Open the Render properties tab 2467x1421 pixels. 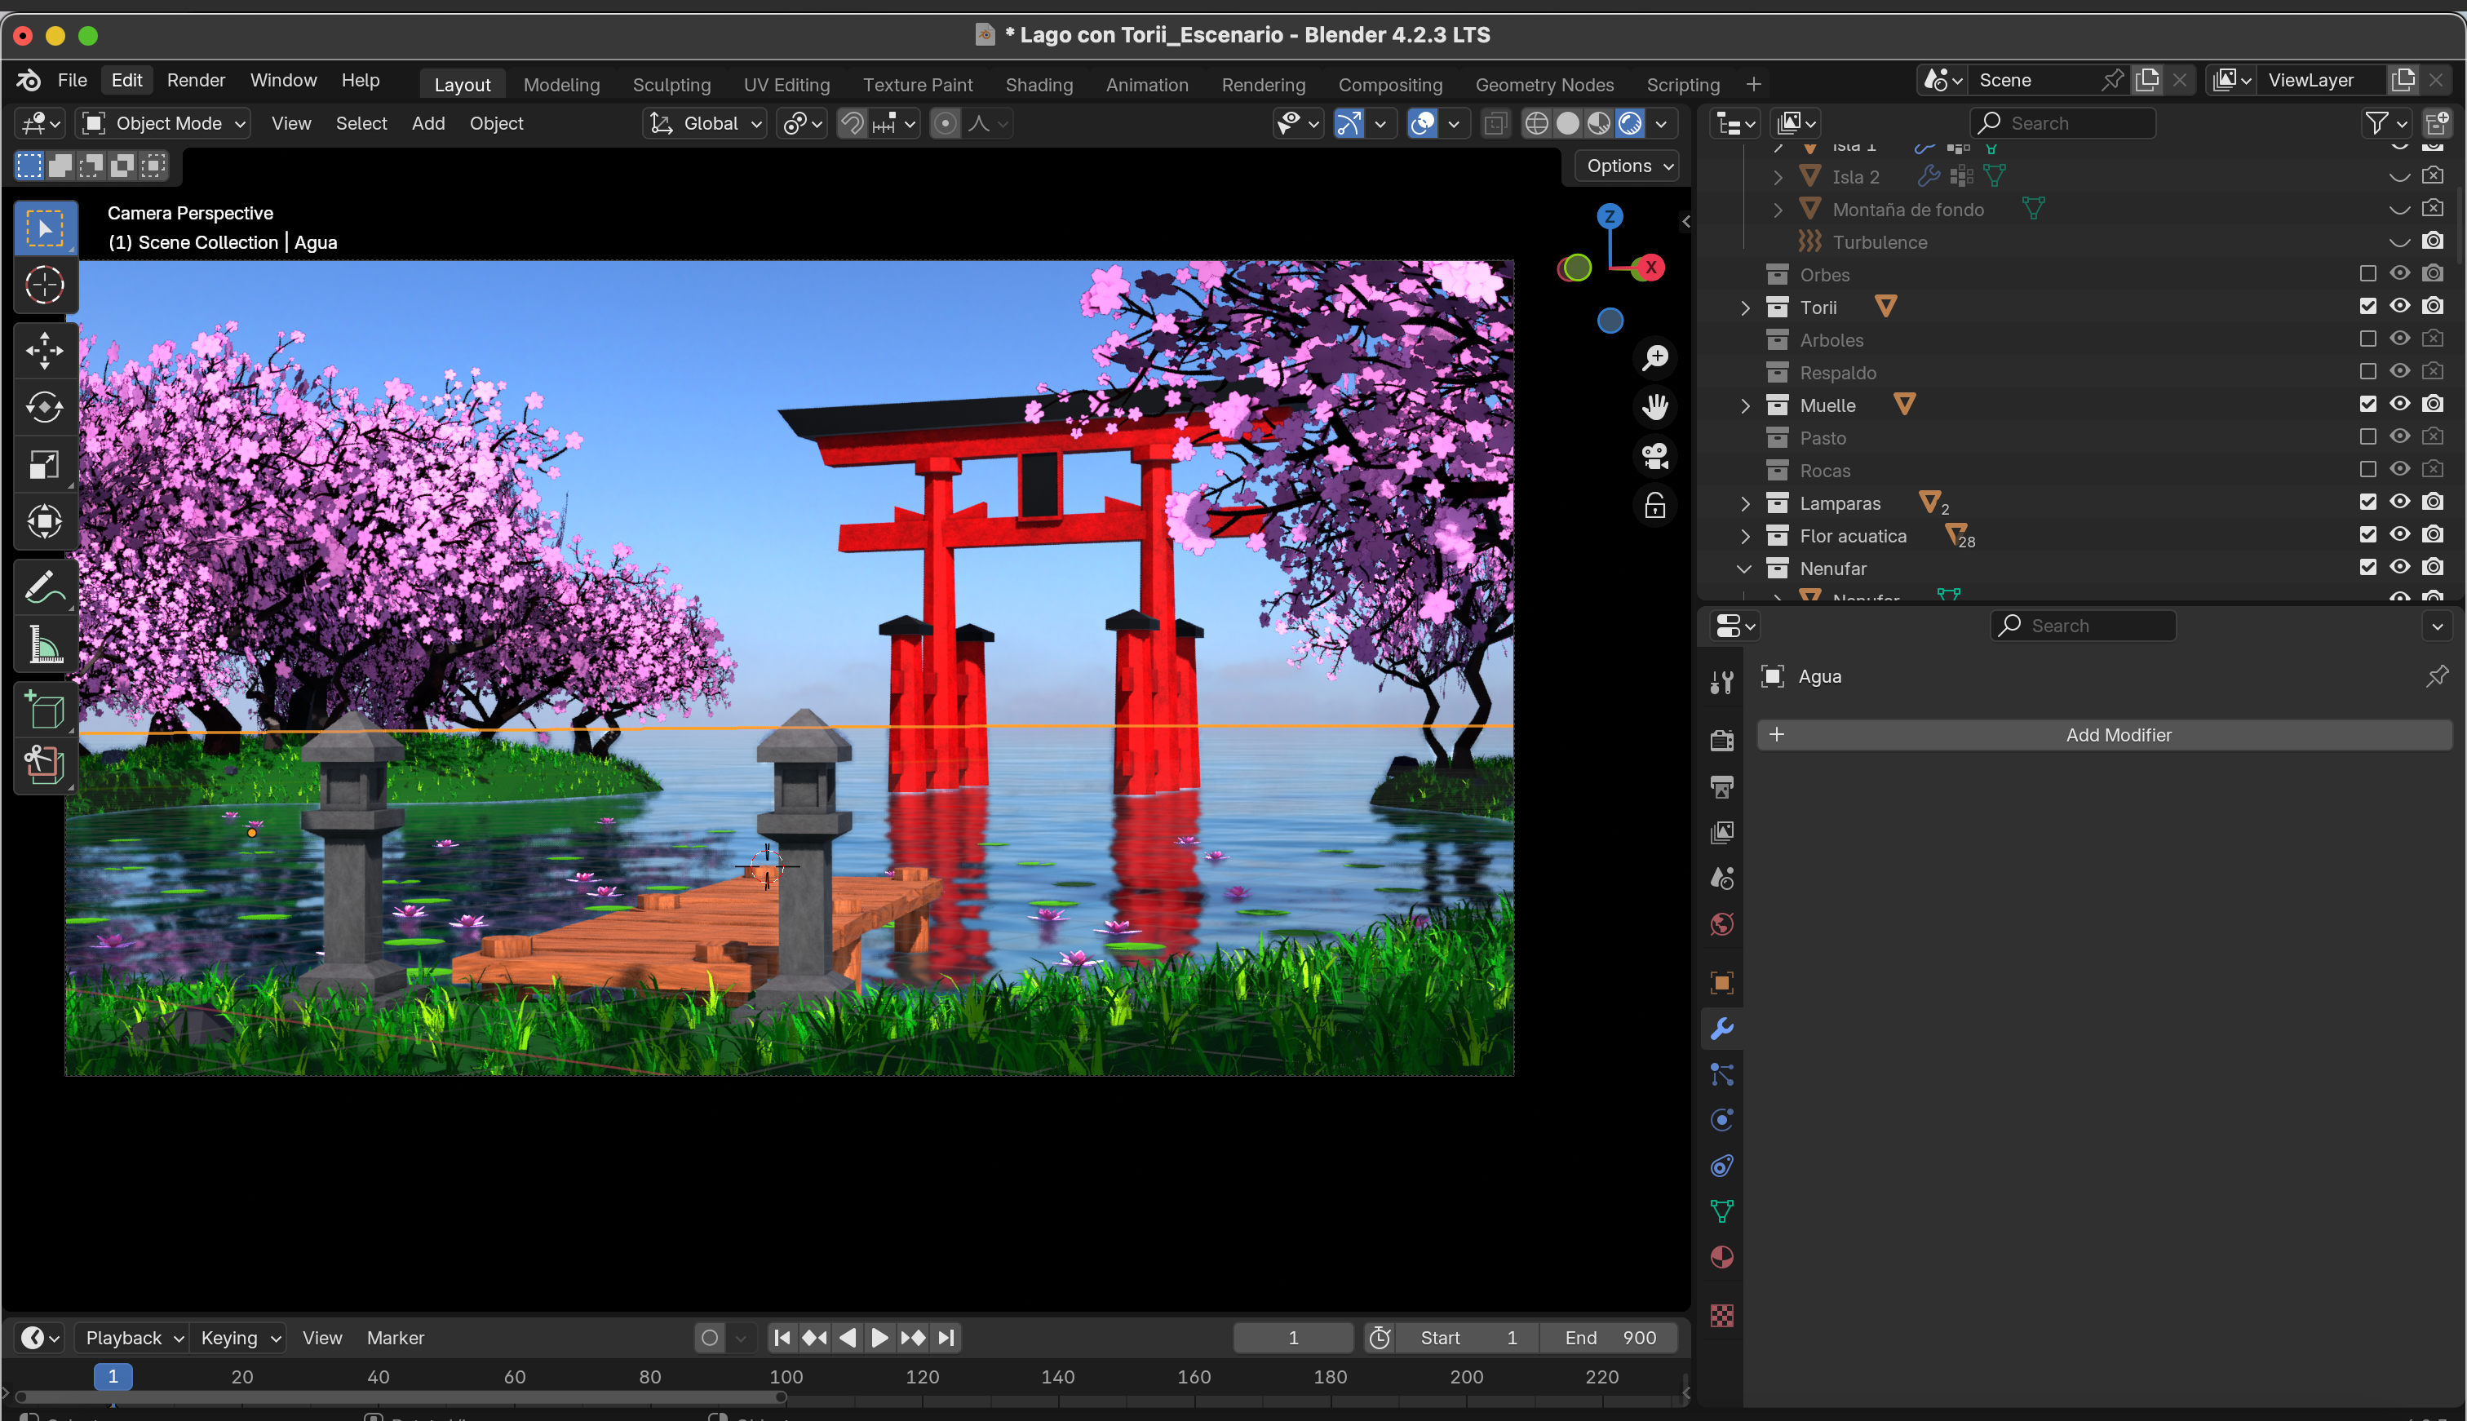pos(1722,741)
